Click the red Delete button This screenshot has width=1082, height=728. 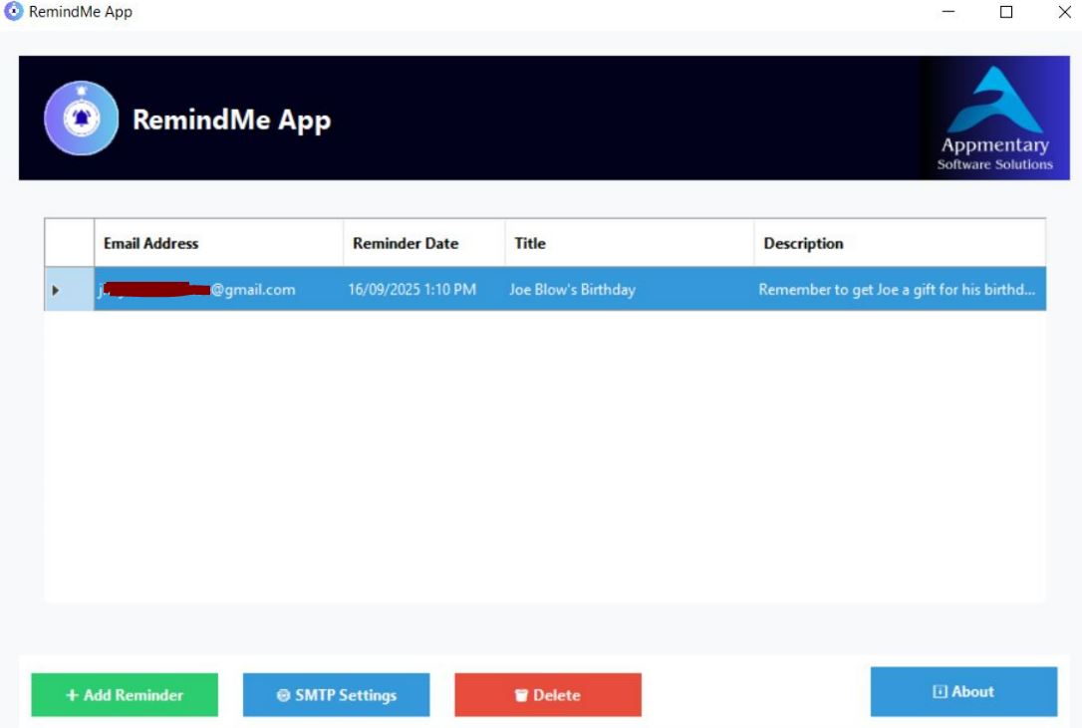(x=548, y=695)
